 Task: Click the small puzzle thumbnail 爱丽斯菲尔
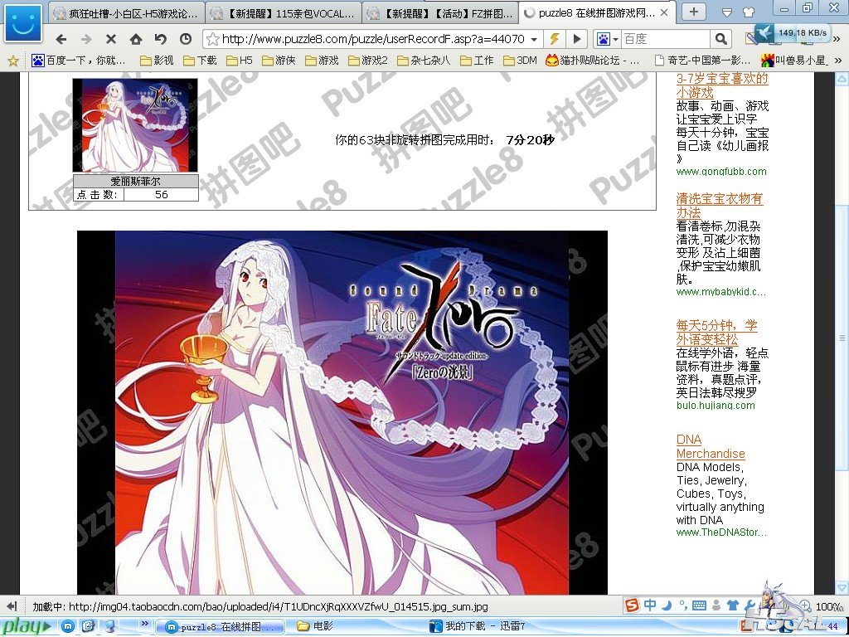(x=135, y=125)
